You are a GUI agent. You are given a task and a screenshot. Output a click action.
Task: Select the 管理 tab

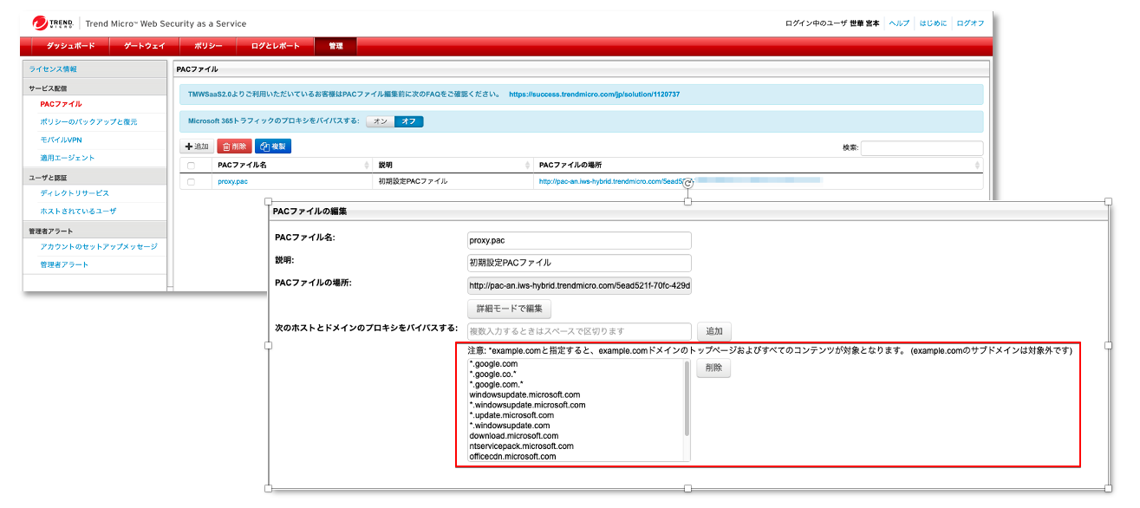(x=335, y=46)
